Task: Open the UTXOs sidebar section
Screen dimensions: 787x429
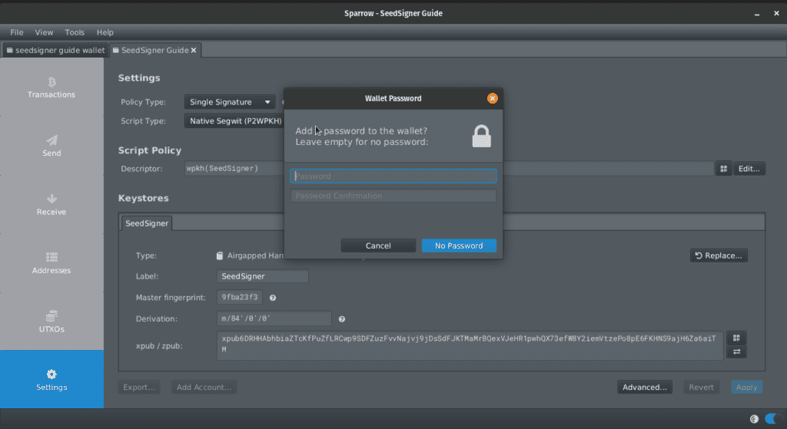Action: (51, 322)
